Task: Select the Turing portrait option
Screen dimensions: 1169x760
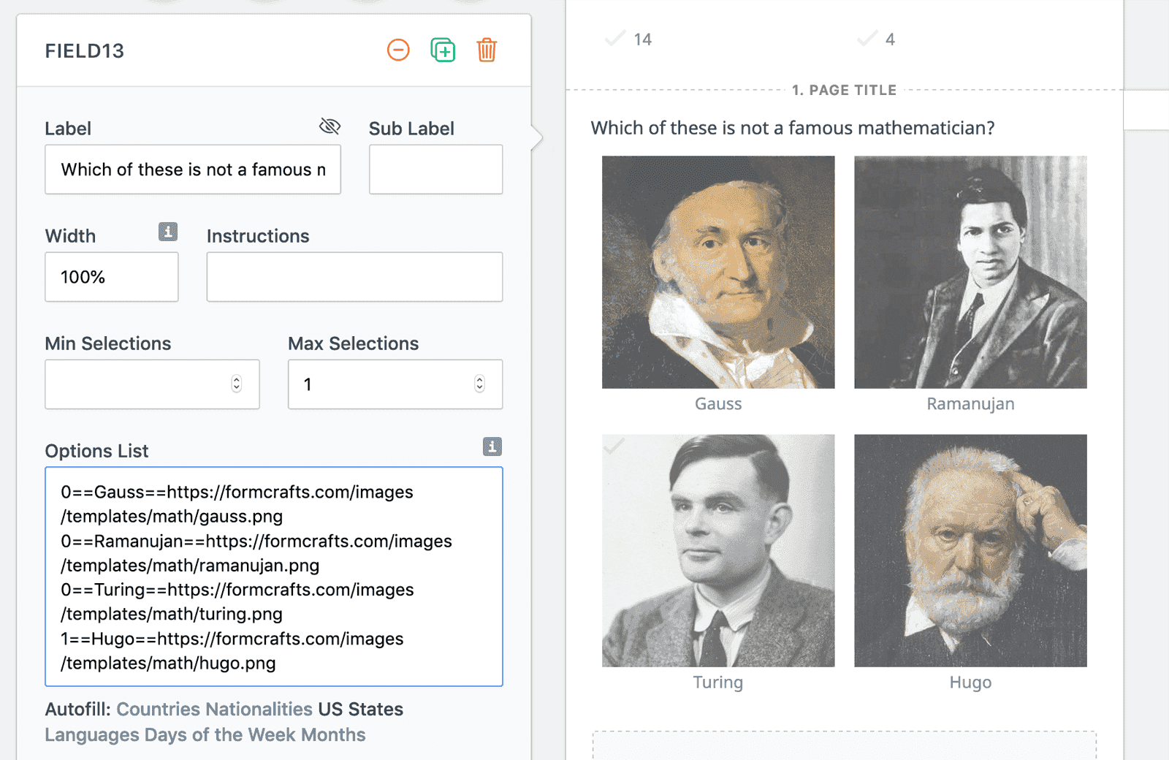Action: [718, 550]
